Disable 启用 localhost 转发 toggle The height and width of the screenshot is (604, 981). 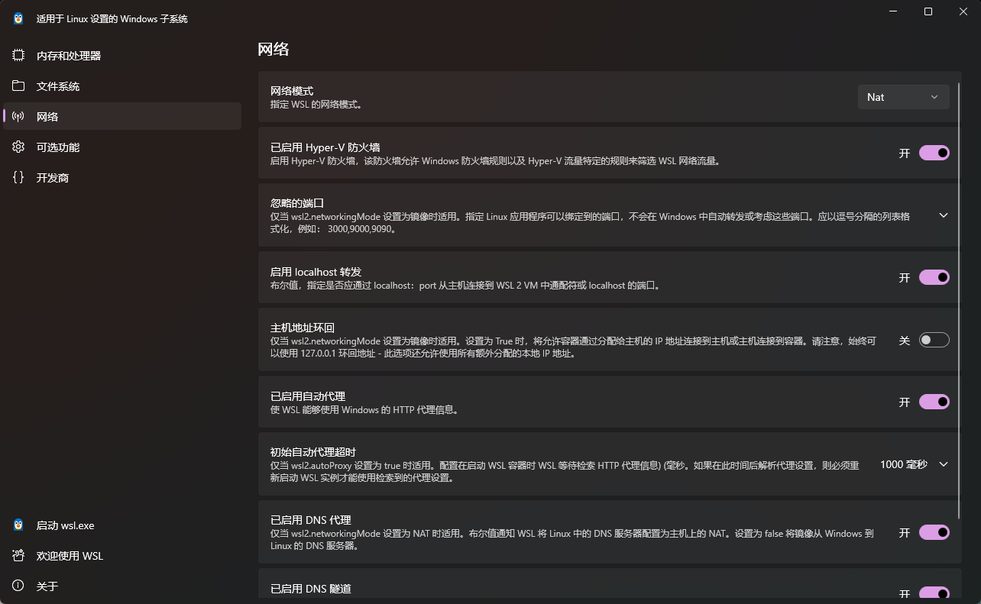[934, 277]
